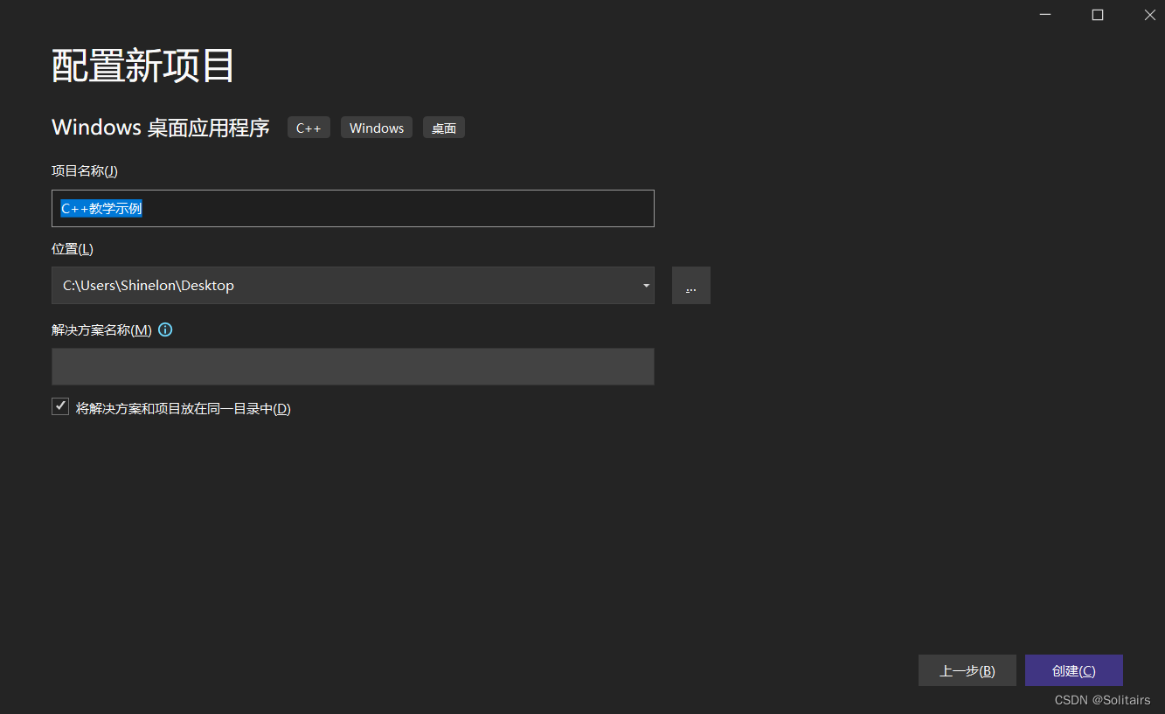Image resolution: width=1165 pixels, height=714 pixels.
Task: Click the 解决方案名称 text field
Action: click(353, 366)
